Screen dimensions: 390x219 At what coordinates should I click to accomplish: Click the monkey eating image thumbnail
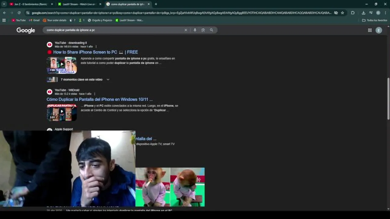(153, 187)
